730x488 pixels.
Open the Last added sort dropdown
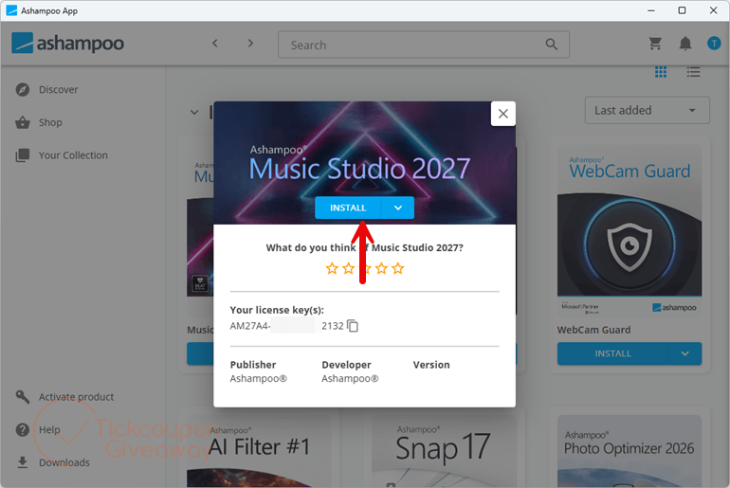[x=648, y=110]
